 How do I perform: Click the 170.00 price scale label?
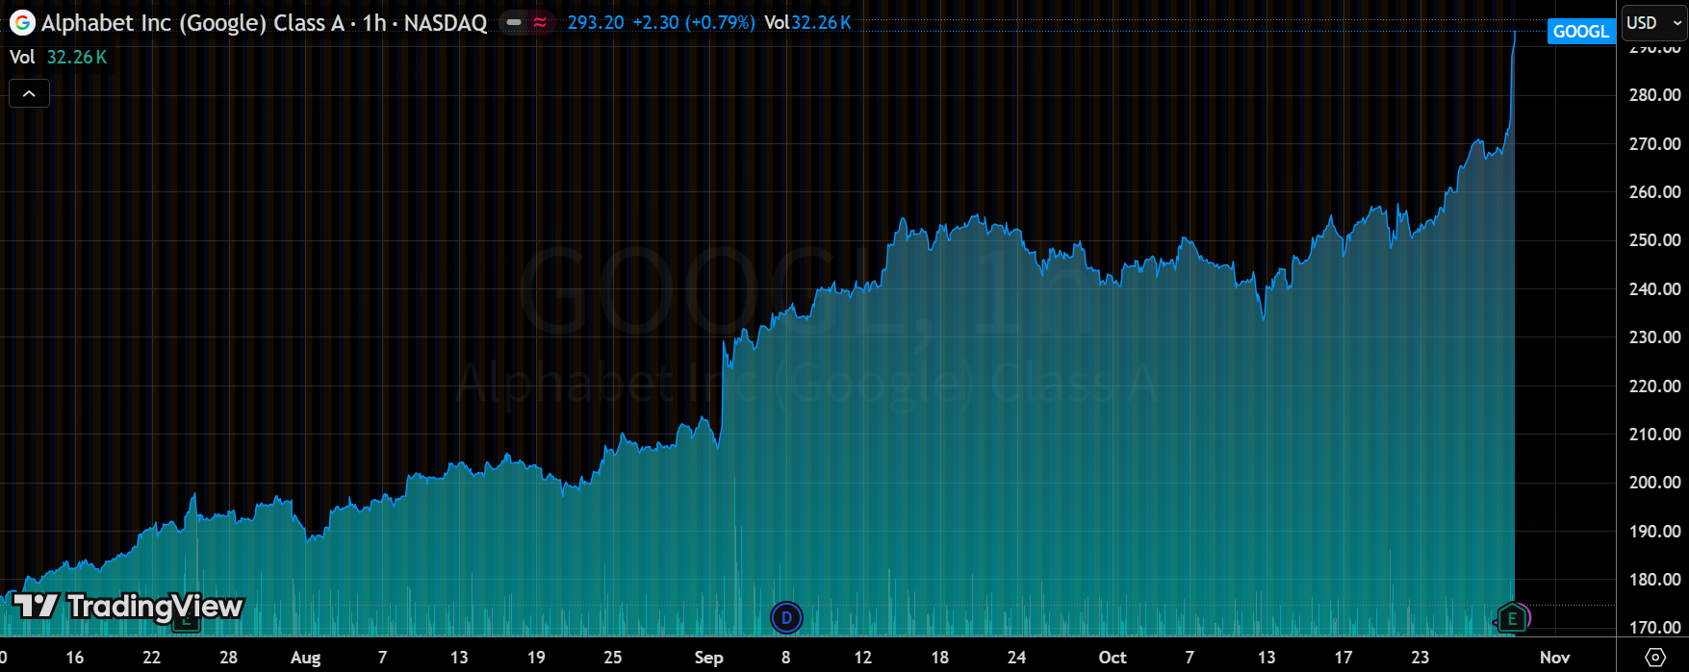[1654, 627]
